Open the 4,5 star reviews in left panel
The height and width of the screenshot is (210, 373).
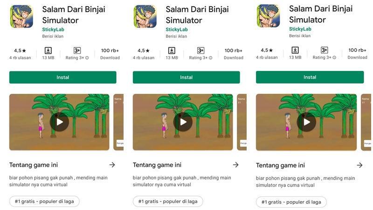point(20,54)
